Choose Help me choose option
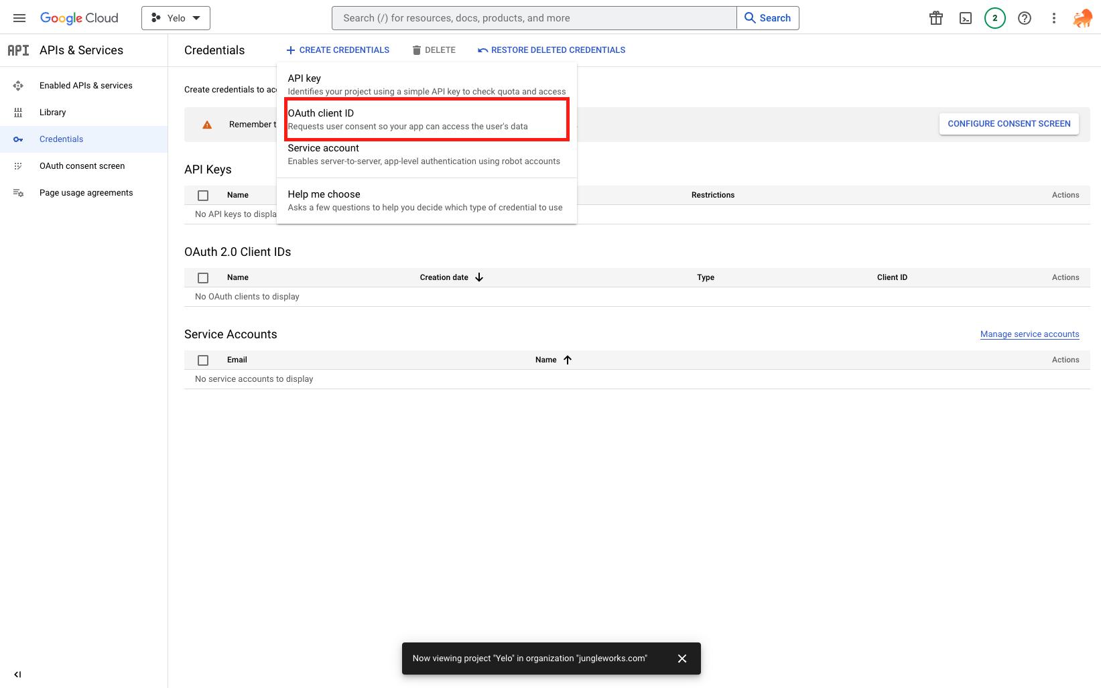1101x688 pixels. [427, 200]
